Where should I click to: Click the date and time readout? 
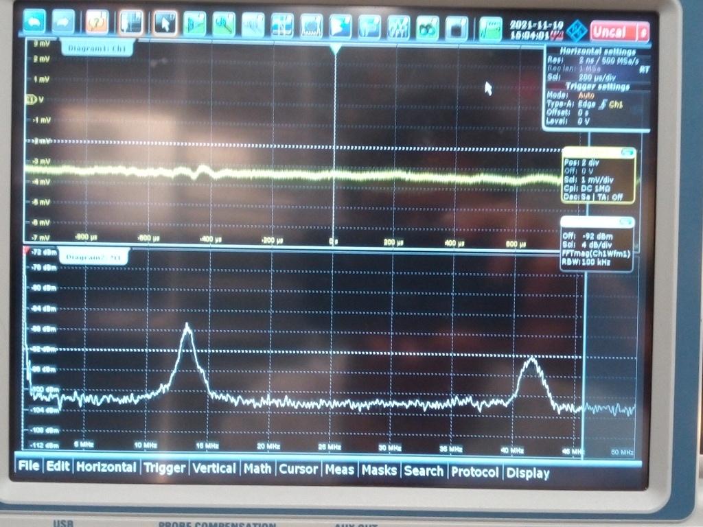pos(535,30)
